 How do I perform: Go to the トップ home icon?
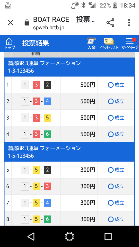tap(9, 43)
